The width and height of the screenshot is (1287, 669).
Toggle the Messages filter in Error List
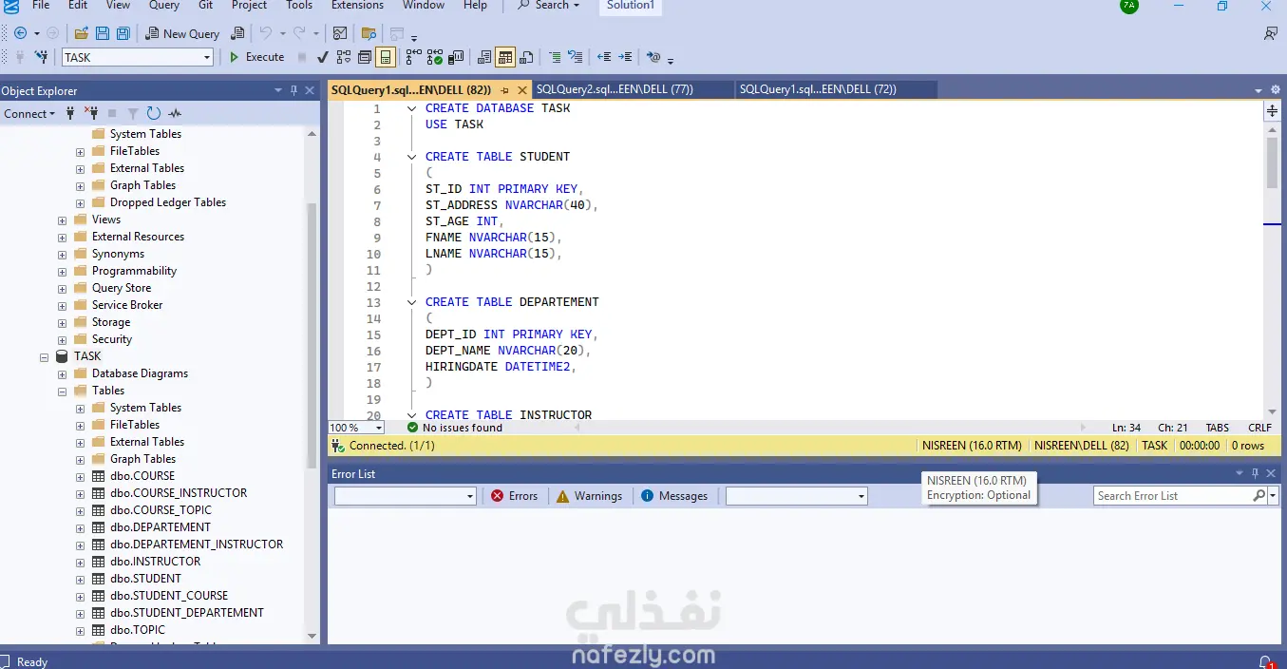[x=674, y=496]
